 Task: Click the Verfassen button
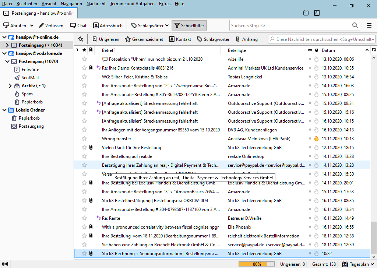pyautogui.click(x=51, y=25)
